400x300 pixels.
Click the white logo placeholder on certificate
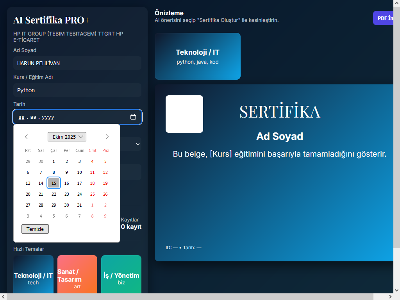point(184,114)
